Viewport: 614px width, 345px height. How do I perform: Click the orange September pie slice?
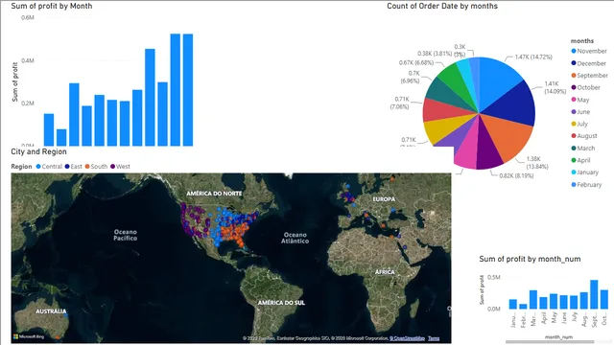click(x=511, y=137)
